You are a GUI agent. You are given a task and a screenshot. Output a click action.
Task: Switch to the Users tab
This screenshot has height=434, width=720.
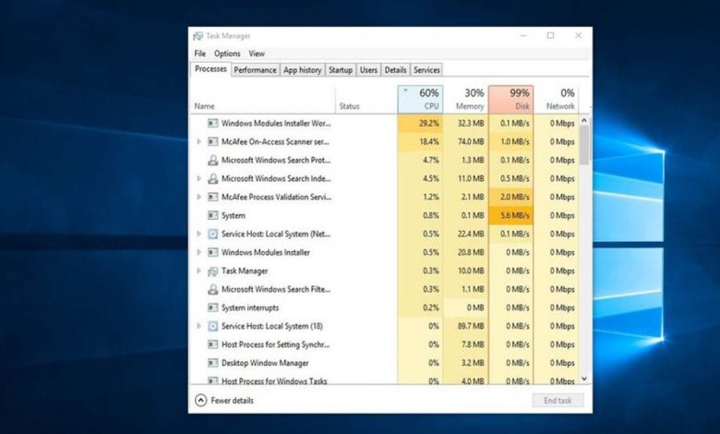click(x=368, y=70)
